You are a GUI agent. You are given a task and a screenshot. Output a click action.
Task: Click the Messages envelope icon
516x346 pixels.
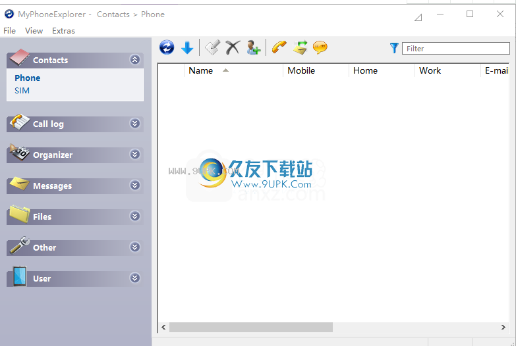tap(19, 184)
